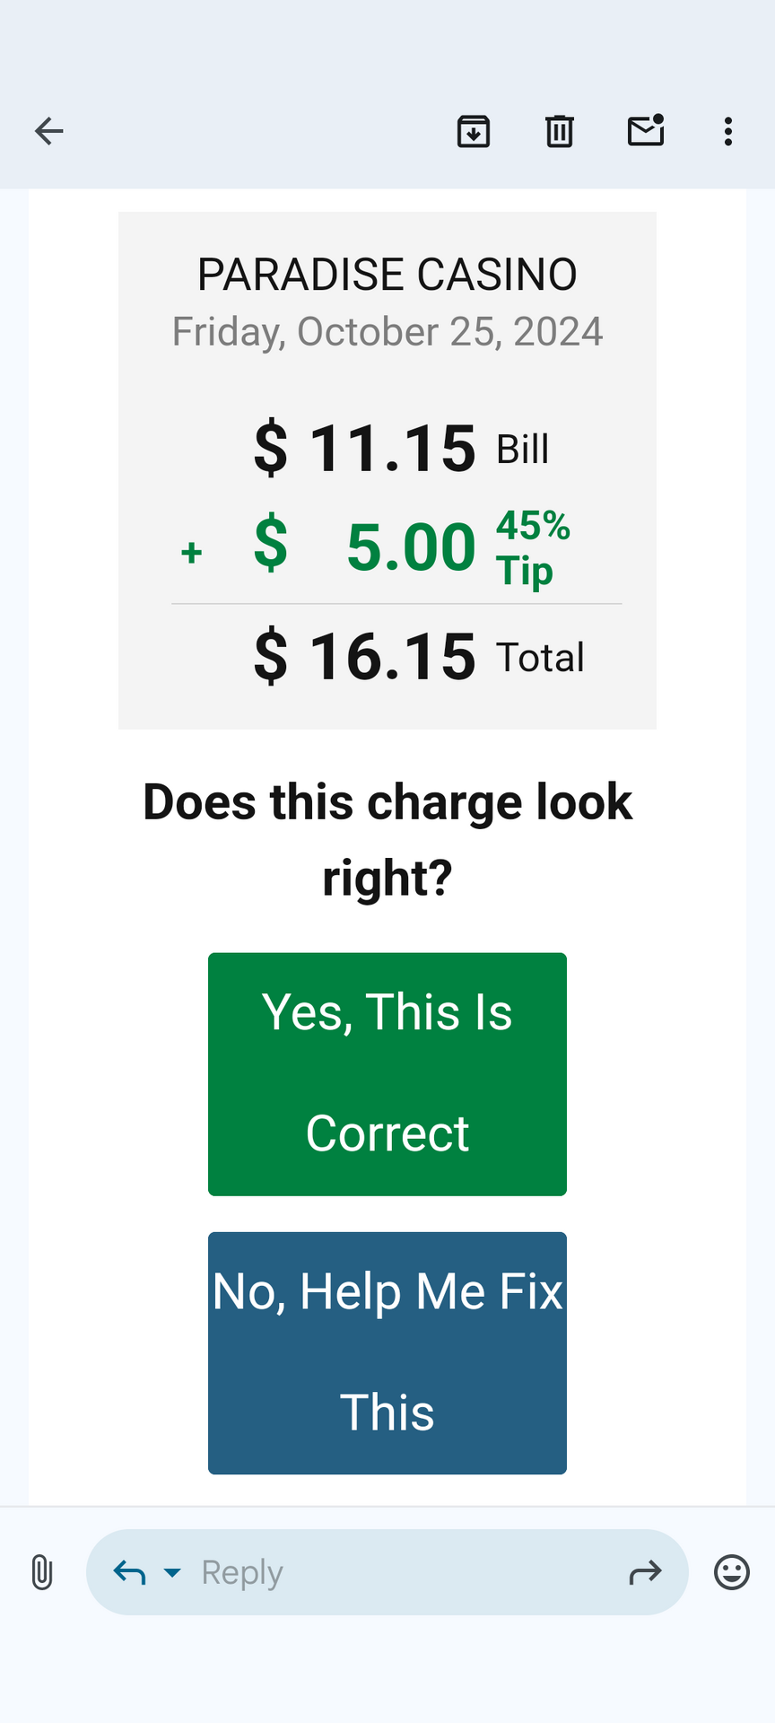Confirm with Yes, This Is Correct
Image resolution: width=775 pixels, height=1723 pixels.
click(x=387, y=1074)
